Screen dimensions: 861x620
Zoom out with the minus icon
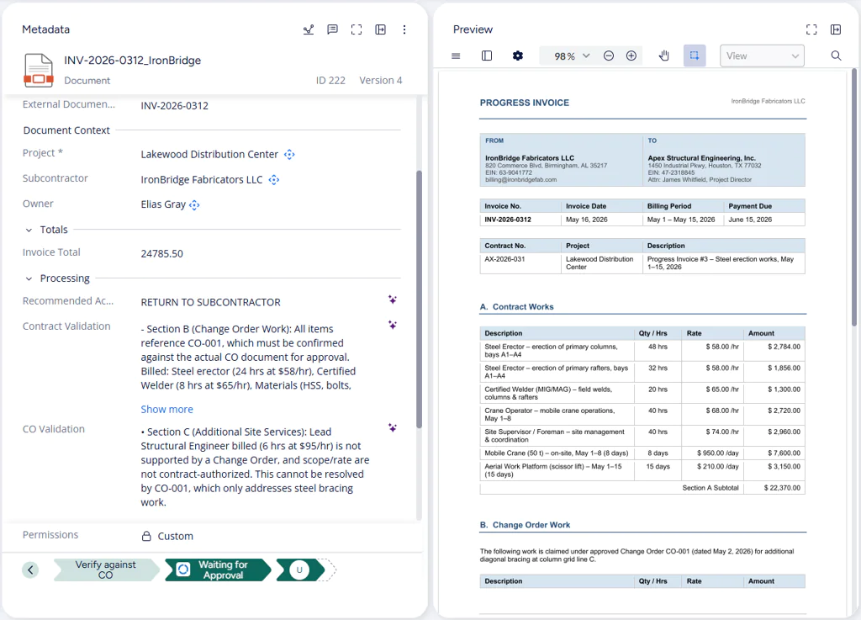pos(609,56)
